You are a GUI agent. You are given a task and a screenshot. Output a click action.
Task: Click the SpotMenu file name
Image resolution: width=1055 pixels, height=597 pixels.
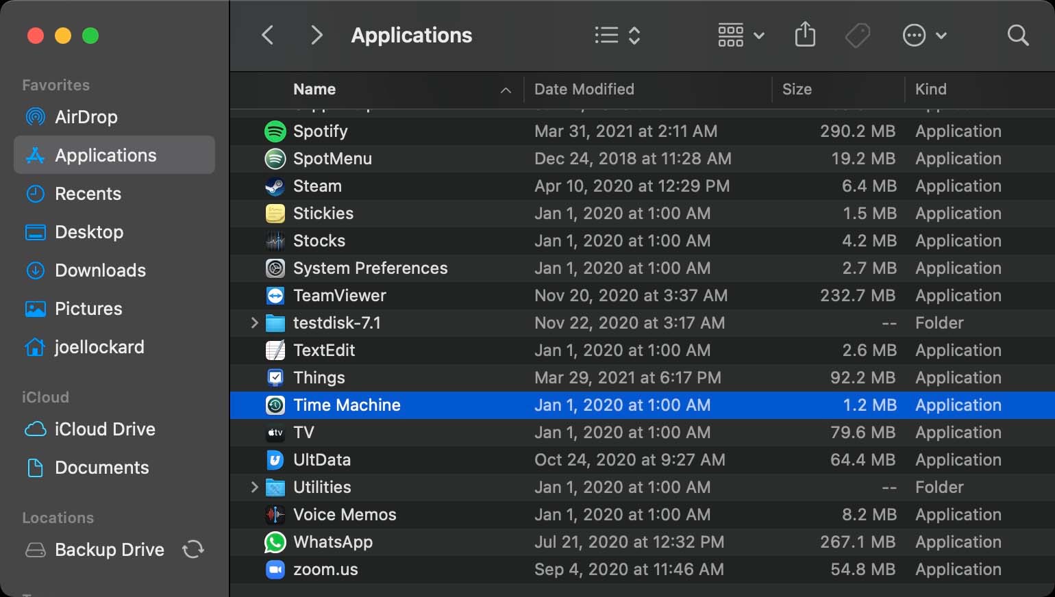(332, 158)
